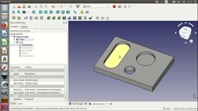198x111 pixels.
Task: Select Base-Body in the tree
Action: tap(27, 51)
